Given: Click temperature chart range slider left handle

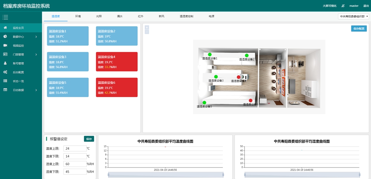Looking at the screenshot, I should tap(108, 175).
